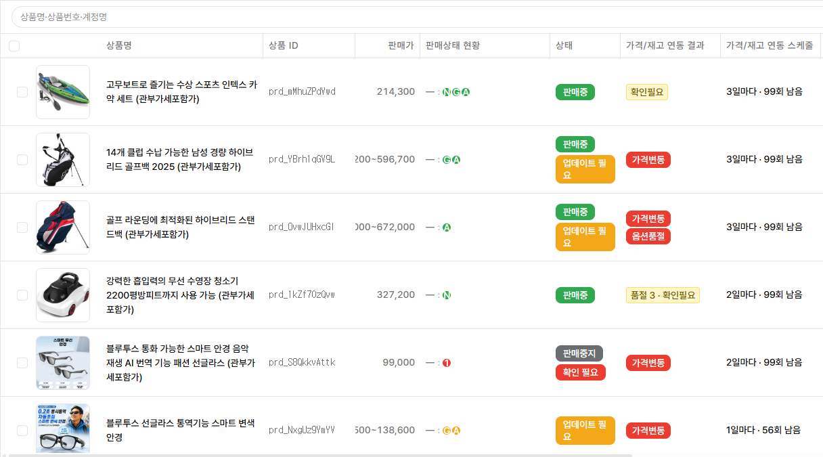The width and height of the screenshot is (823, 457).
Task: Sort by the 상품 ID column header
Action: coord(284,46)
